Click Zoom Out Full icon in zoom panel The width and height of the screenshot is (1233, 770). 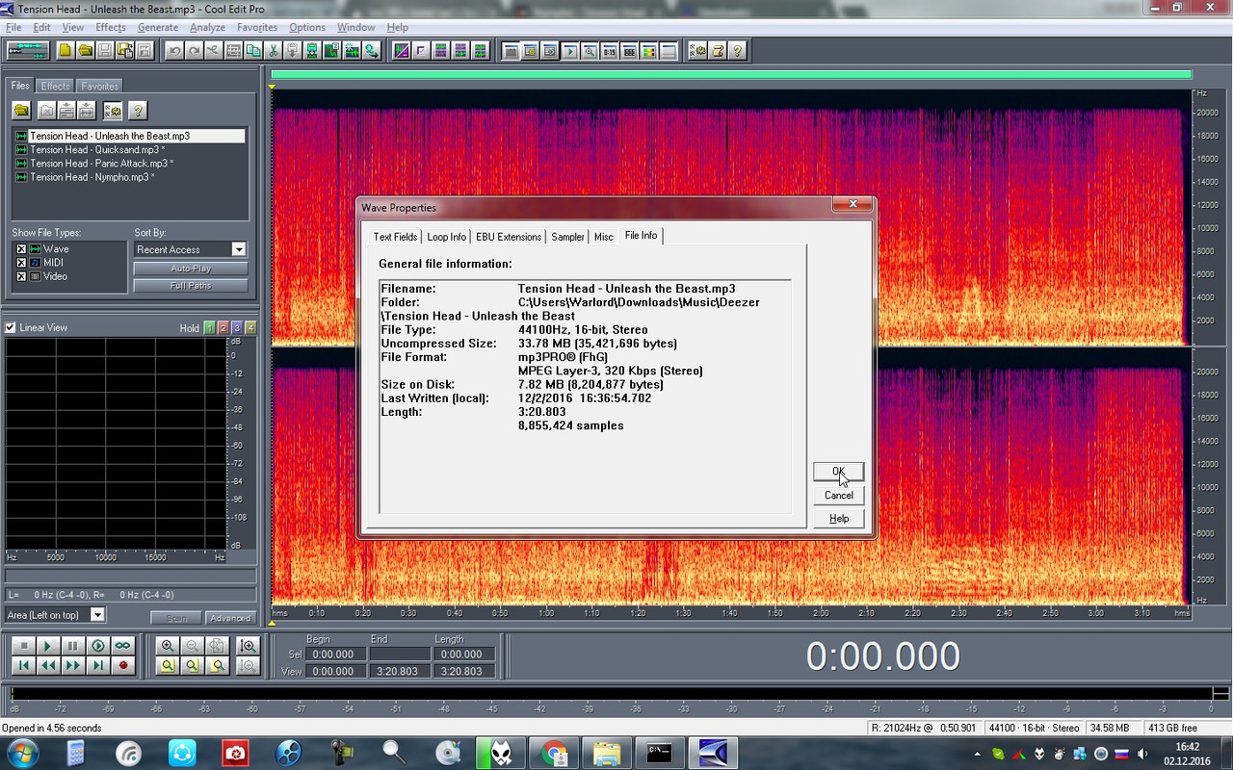tap(217, 646)
